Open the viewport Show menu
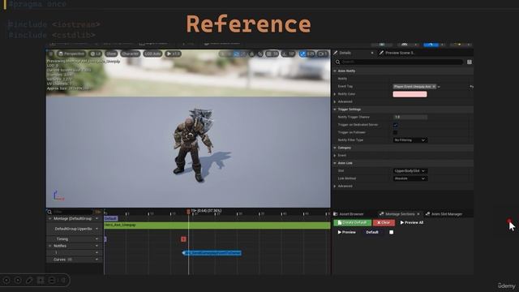Image resolution: width=519 pixels, height=292 pixels. [111, 54]
